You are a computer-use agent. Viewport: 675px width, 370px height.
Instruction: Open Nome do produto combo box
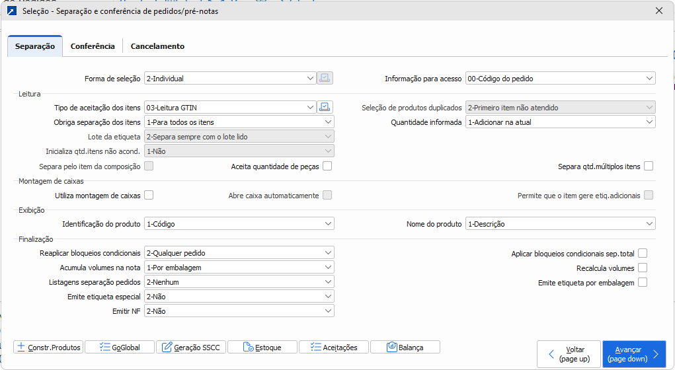560,224
